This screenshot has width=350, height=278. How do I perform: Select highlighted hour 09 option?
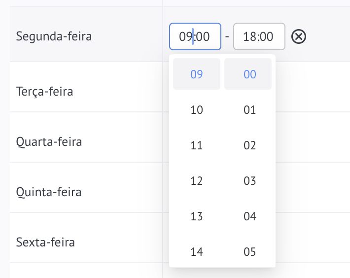(x=197, y=74)
